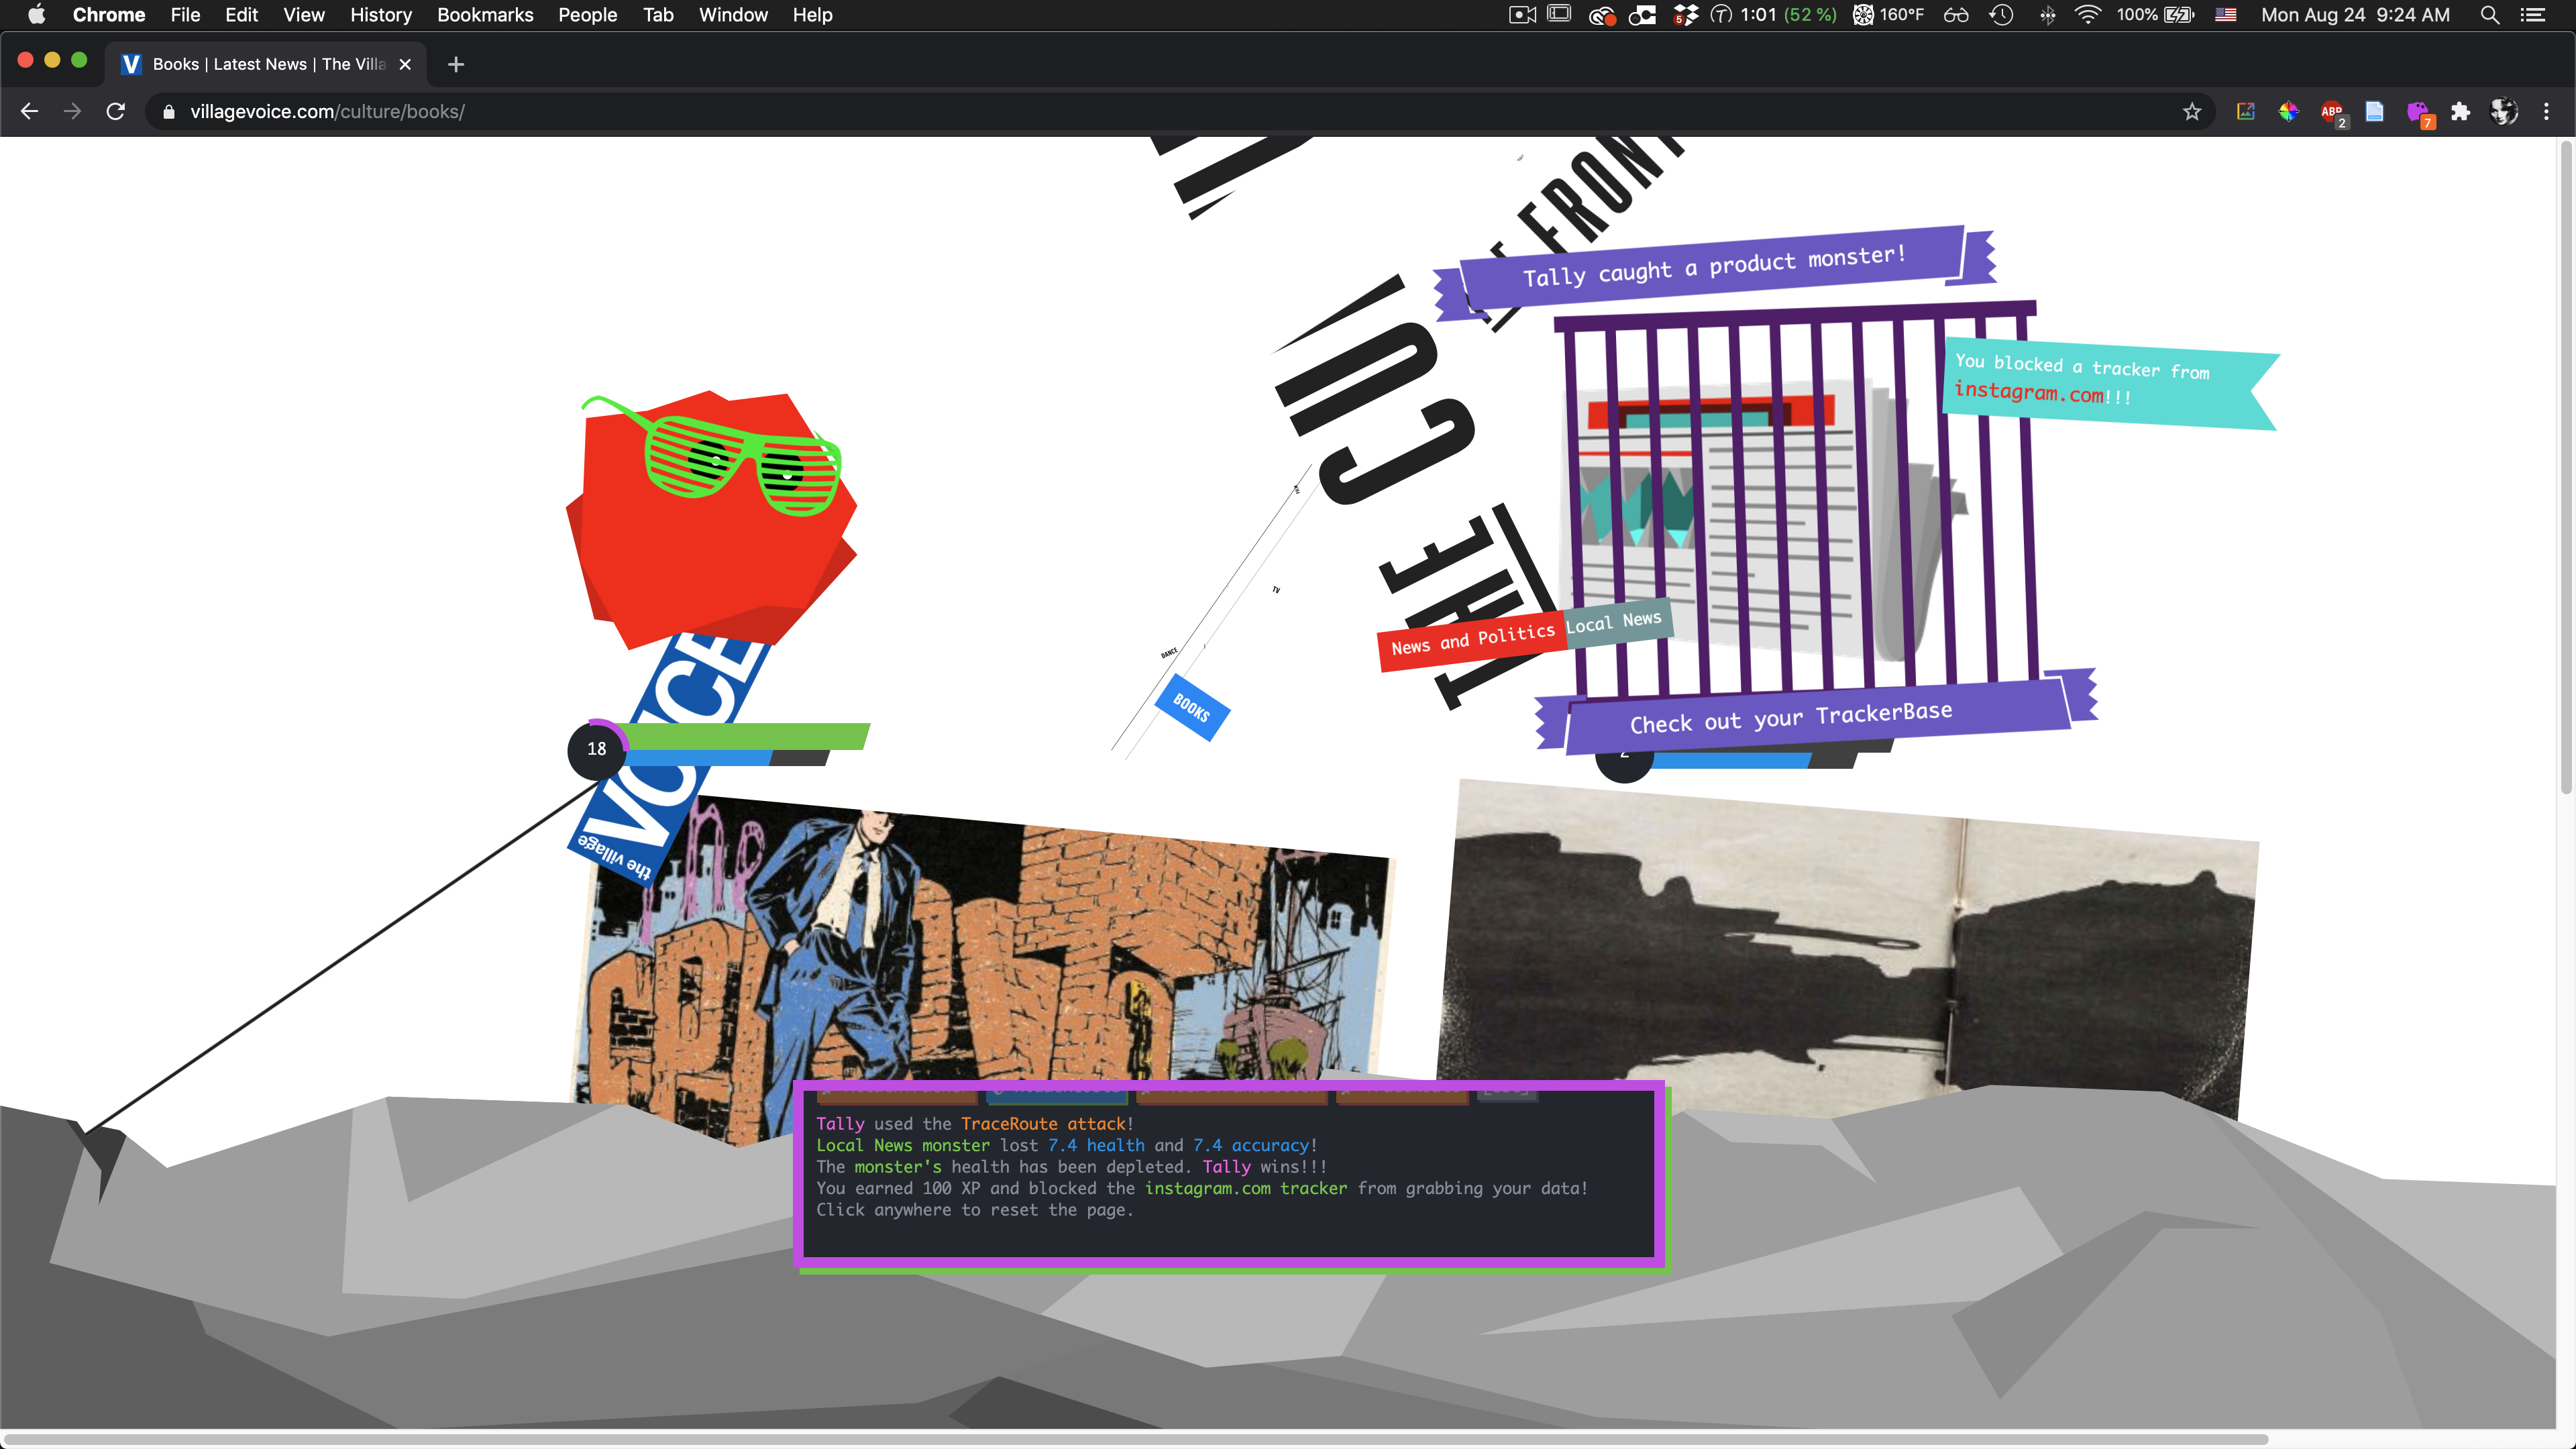Open the image-share extension icon
2576x1449 pixels.
tap(2245, 111)
